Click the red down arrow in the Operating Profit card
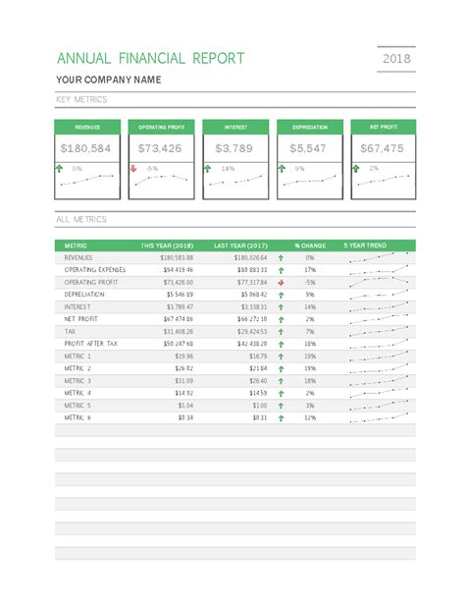This screenshot has width=465, height=602. 133,169
